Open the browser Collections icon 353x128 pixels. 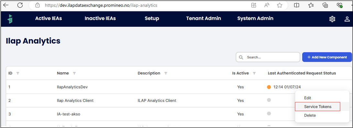(325, 5)
